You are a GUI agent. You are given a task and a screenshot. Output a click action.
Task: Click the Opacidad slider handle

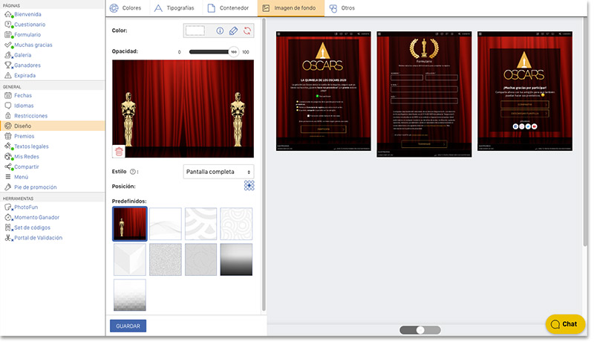click(234, 52)
